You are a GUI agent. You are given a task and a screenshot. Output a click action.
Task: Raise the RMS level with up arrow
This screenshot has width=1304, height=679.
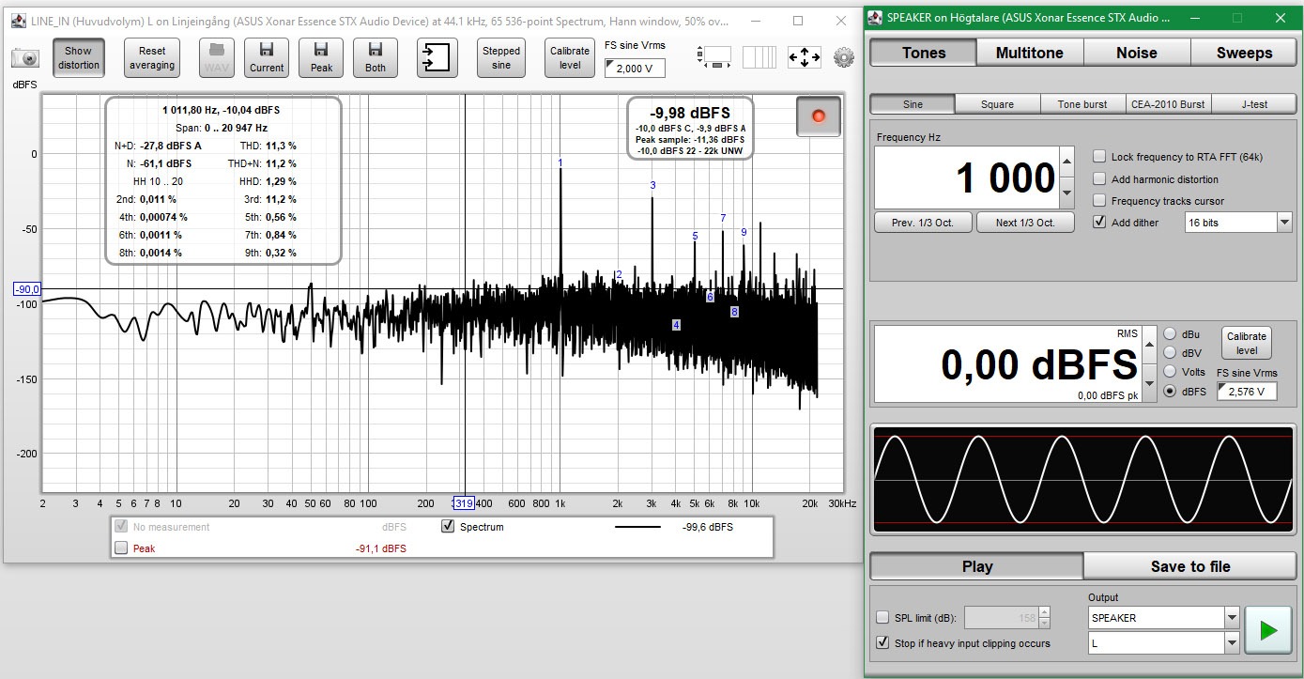coord(1149,347)
